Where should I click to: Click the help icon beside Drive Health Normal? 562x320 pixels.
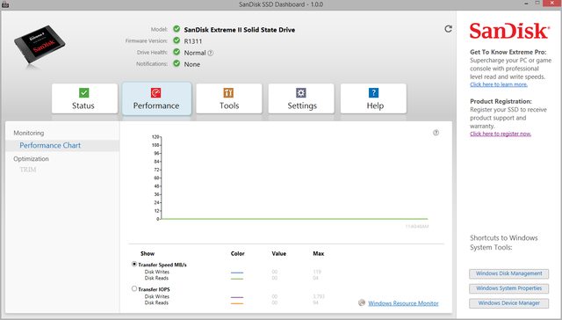point(211,53)
